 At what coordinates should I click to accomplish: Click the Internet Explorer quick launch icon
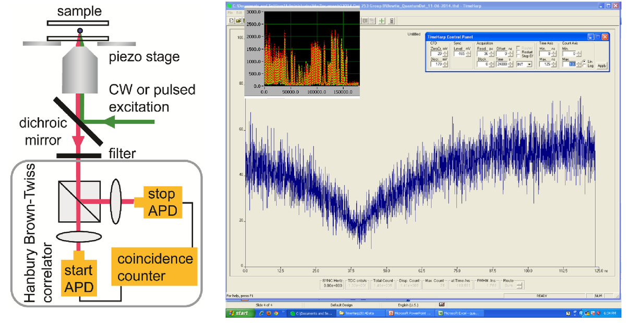(x=261, y=313)
